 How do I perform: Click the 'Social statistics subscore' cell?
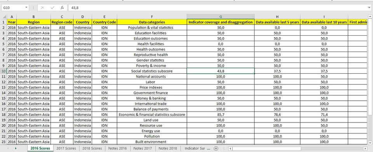pyautogui.click(x=152, y=71)
